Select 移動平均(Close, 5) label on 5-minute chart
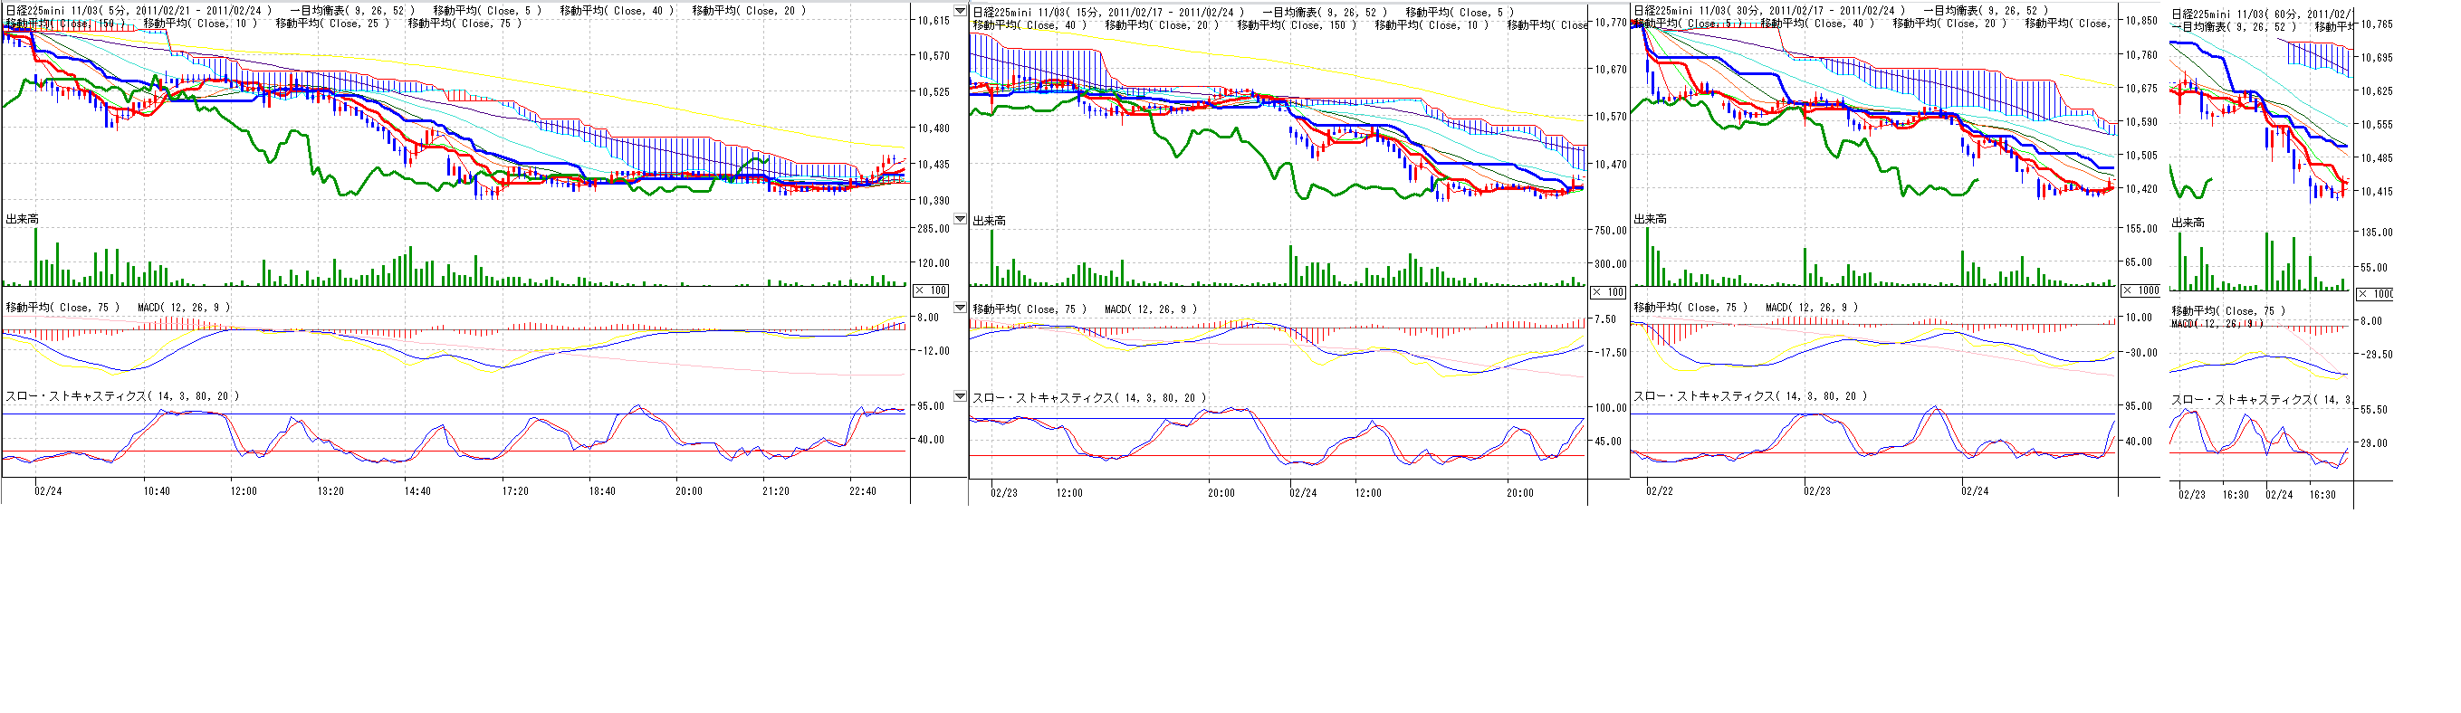Image resolution: width=2461 pixels, height=713 pixels. coord(487,11)
